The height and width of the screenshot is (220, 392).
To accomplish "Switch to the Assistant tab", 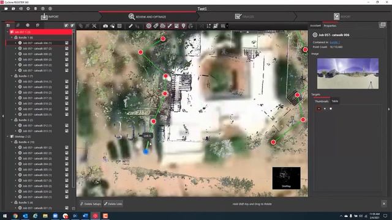I will tap(315, 26).
